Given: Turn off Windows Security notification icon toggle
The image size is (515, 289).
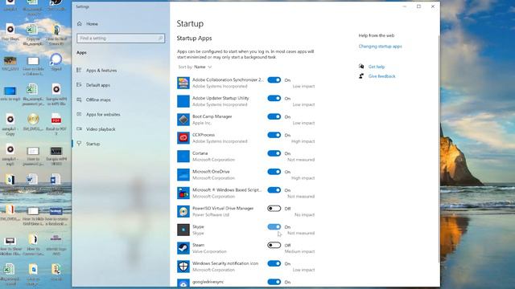Looking at the screenshot, I should (274, 263).
